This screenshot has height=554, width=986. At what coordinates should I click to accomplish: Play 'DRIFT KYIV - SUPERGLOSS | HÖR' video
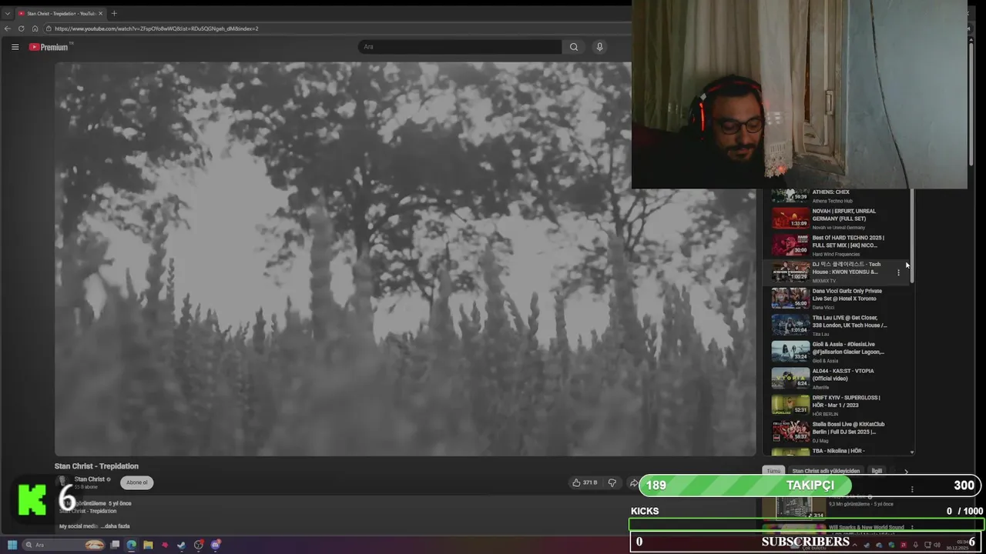(846, 402)
